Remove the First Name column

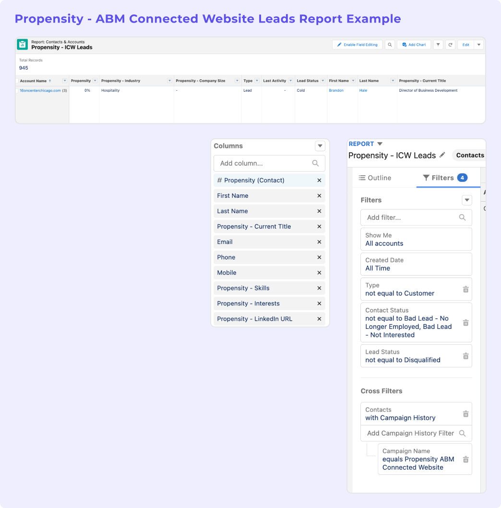pyautogui.click(x=319, y=196)
